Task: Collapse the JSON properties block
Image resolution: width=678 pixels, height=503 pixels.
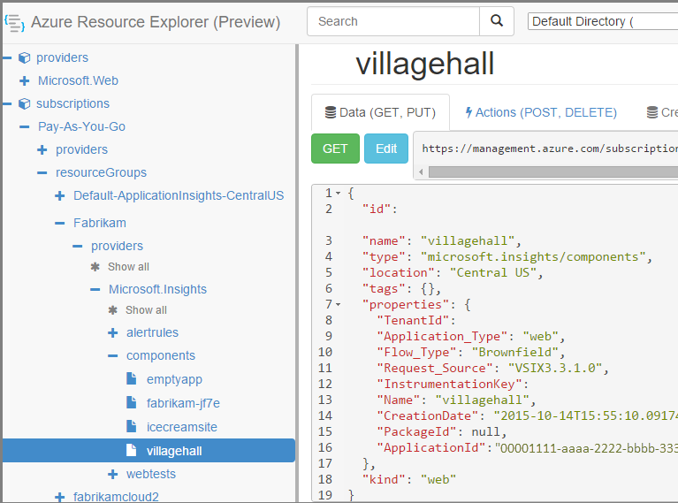Action: click(x=338, y=304)
